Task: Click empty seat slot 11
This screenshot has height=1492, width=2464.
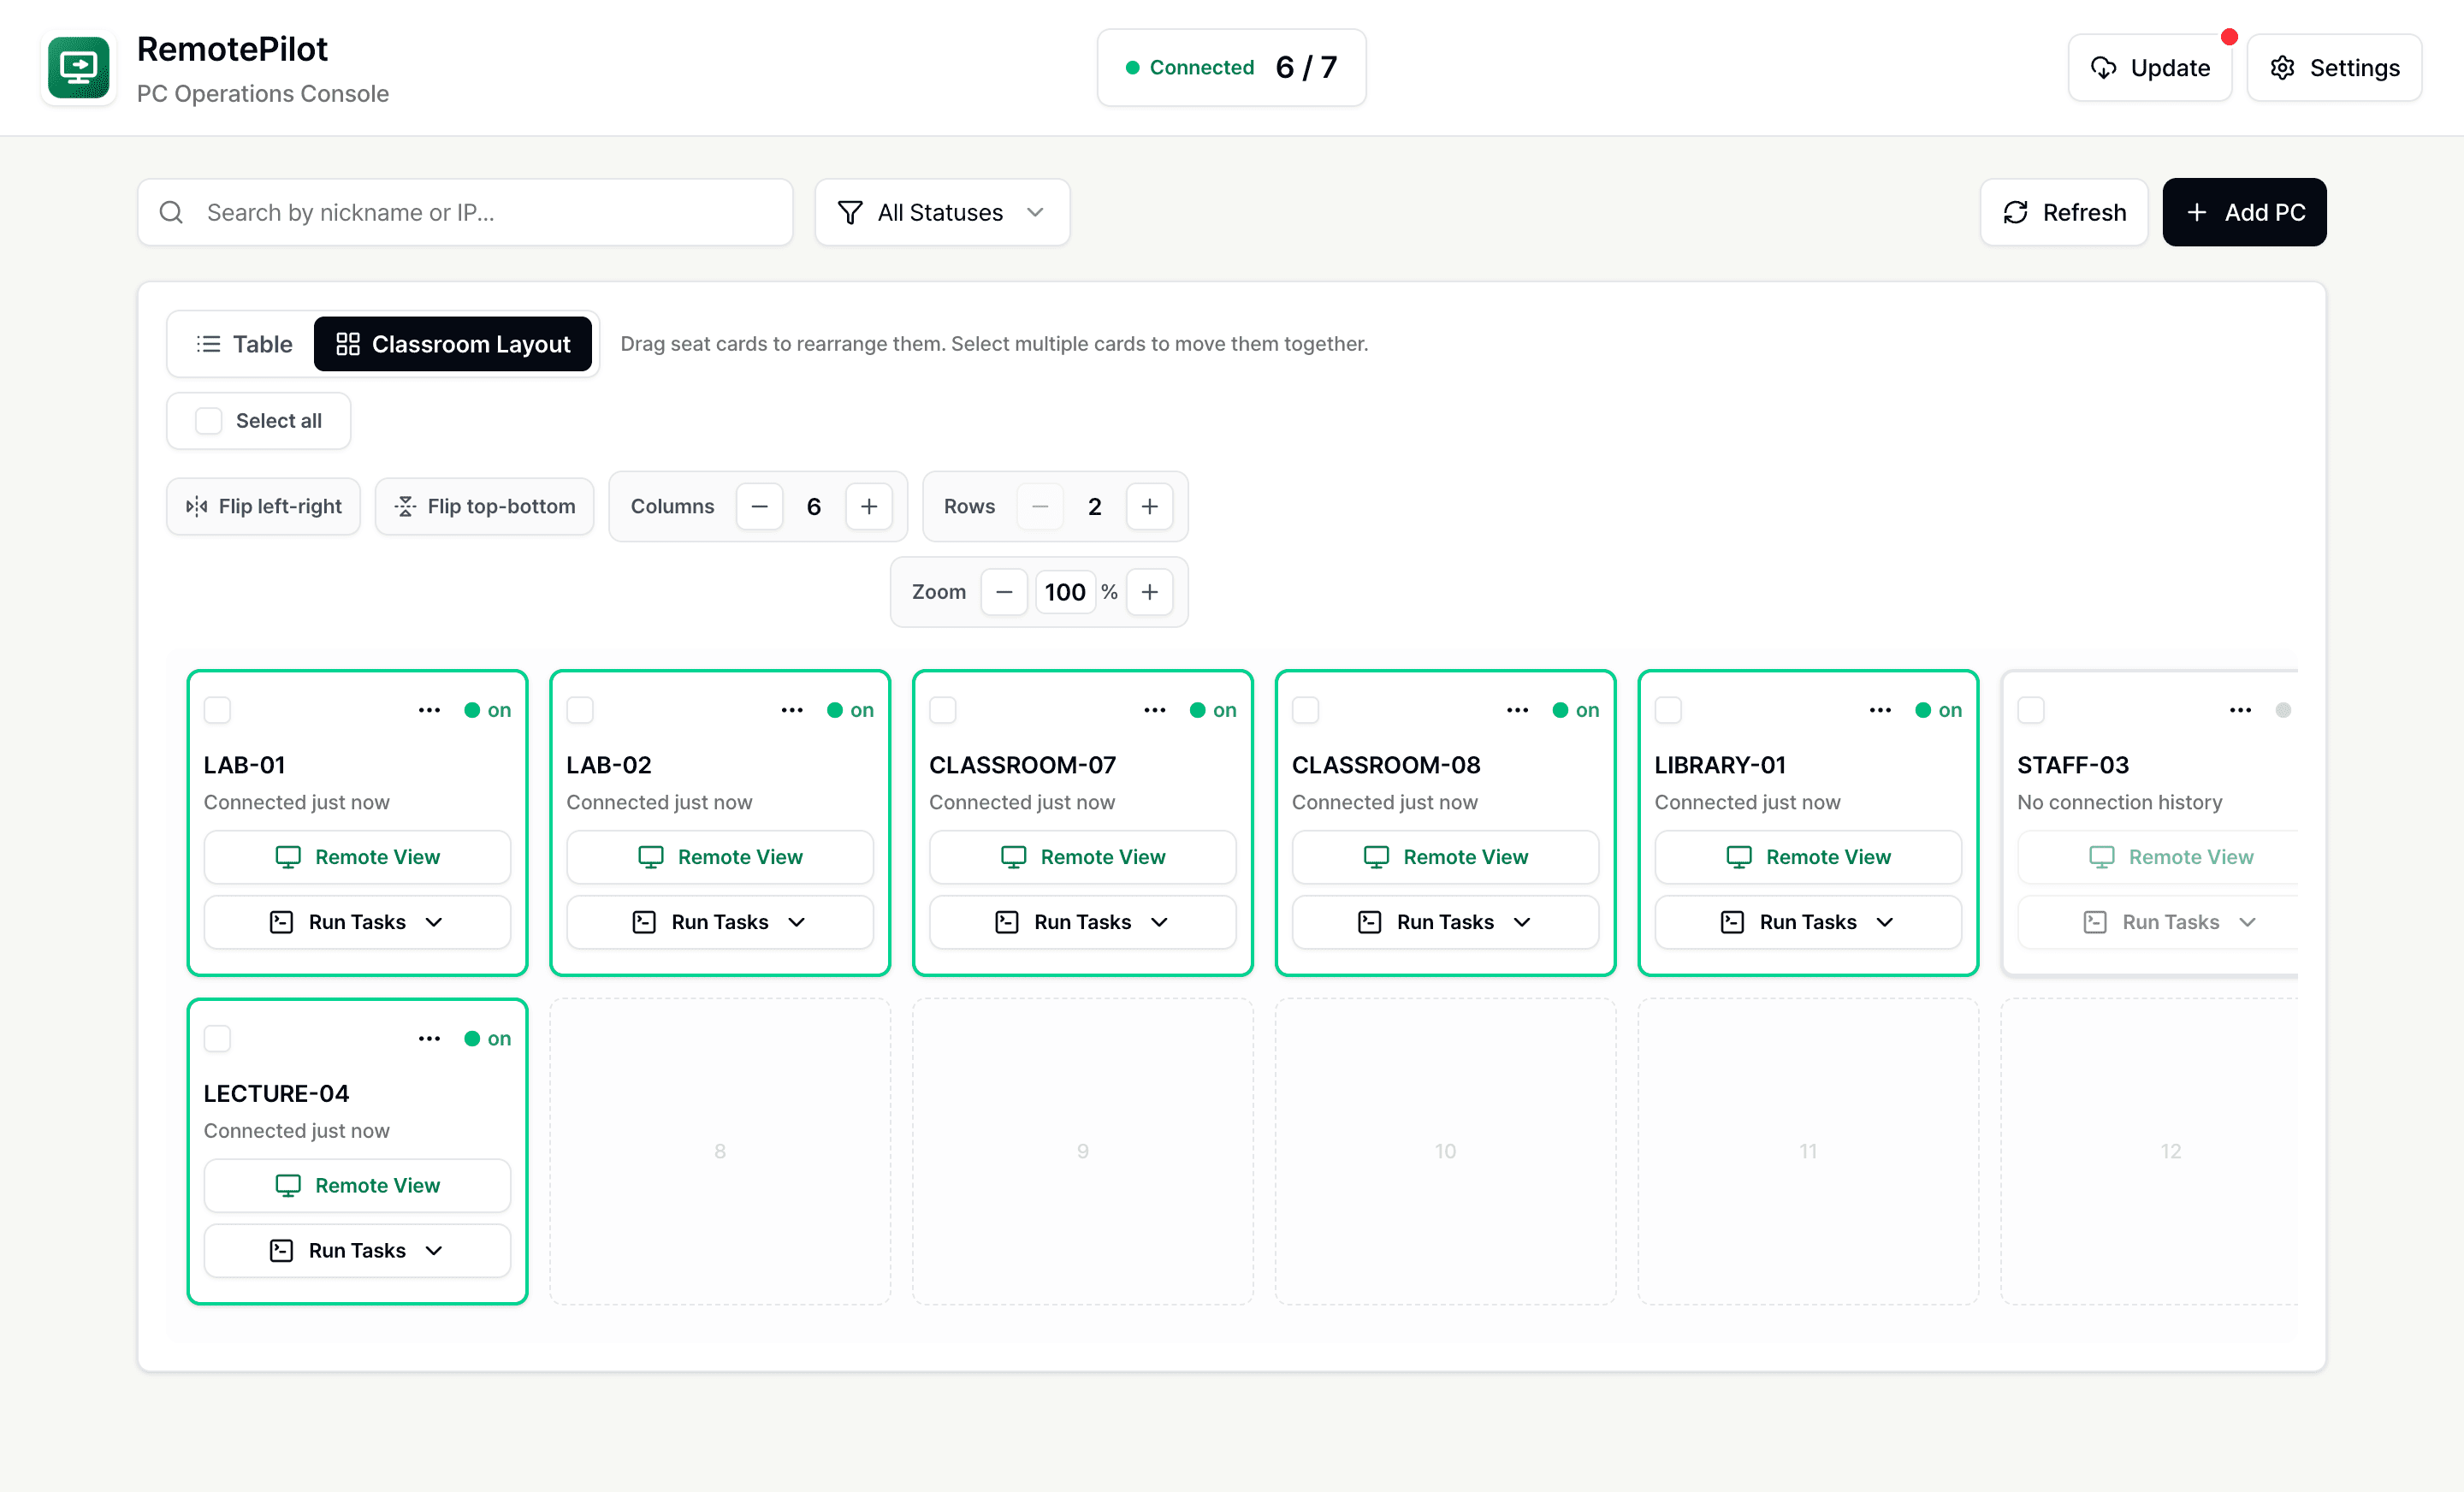Action: point(1808,1151)
